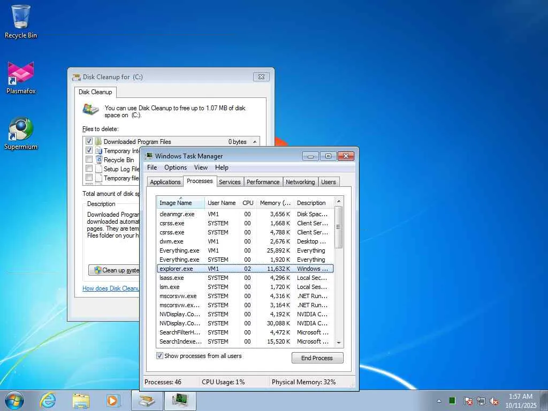This screenshot has height=411, width=548.
Task: Click the green CPU meter tray icon
Action: [452, 401]
